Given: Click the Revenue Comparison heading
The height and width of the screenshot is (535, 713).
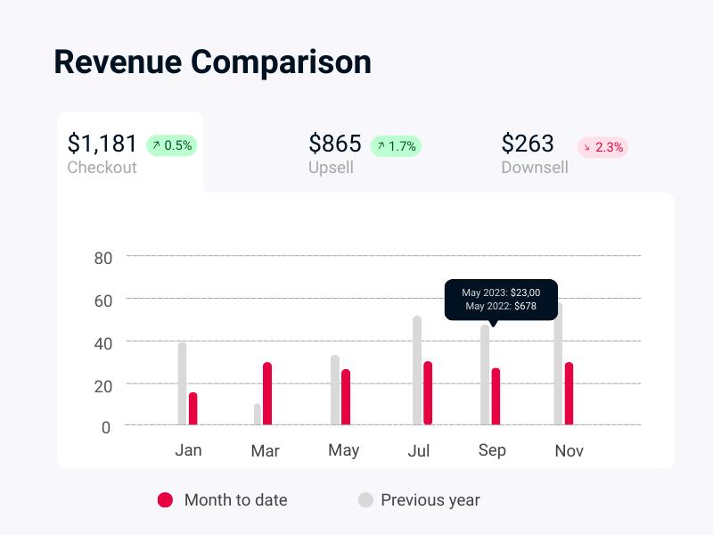Looking at the screenshot, I should [x=212, y=62].
